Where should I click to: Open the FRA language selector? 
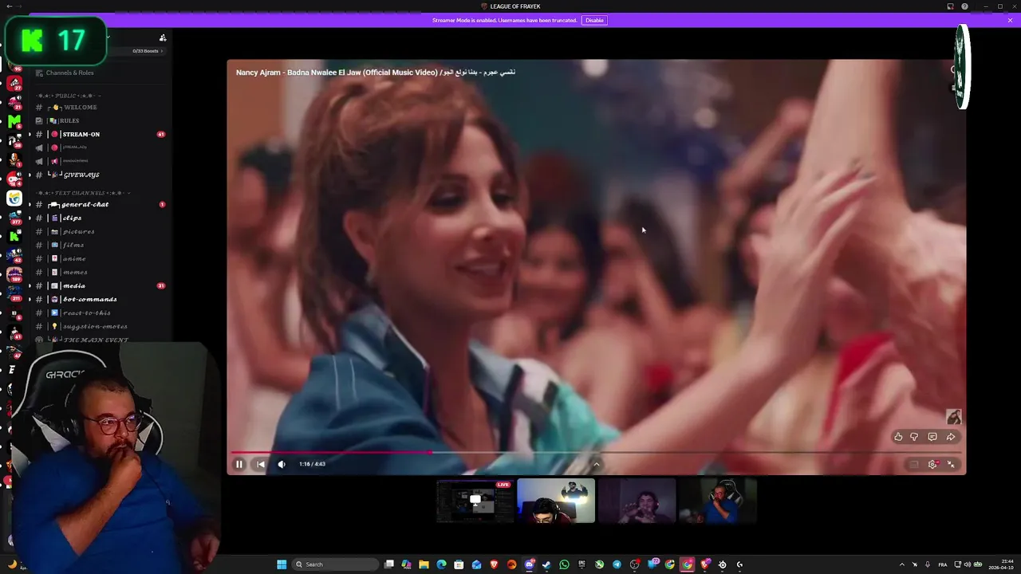click(x=944, y=564)
